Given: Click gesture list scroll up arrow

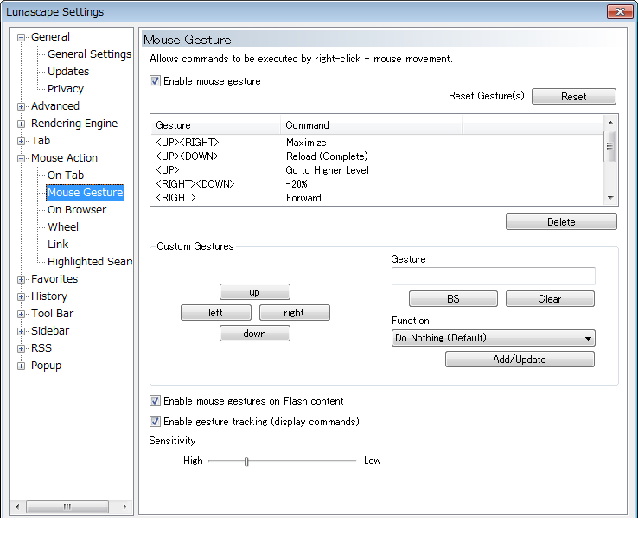Looking at the screenshot, I should click(610, 123).
